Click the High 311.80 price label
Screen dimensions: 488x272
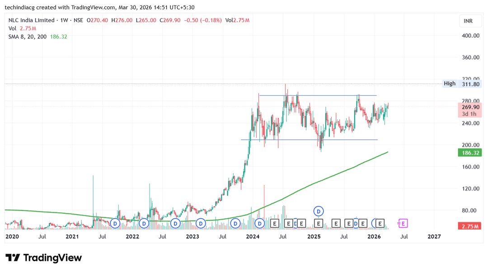pyautogui.click(x=462, y=84)
